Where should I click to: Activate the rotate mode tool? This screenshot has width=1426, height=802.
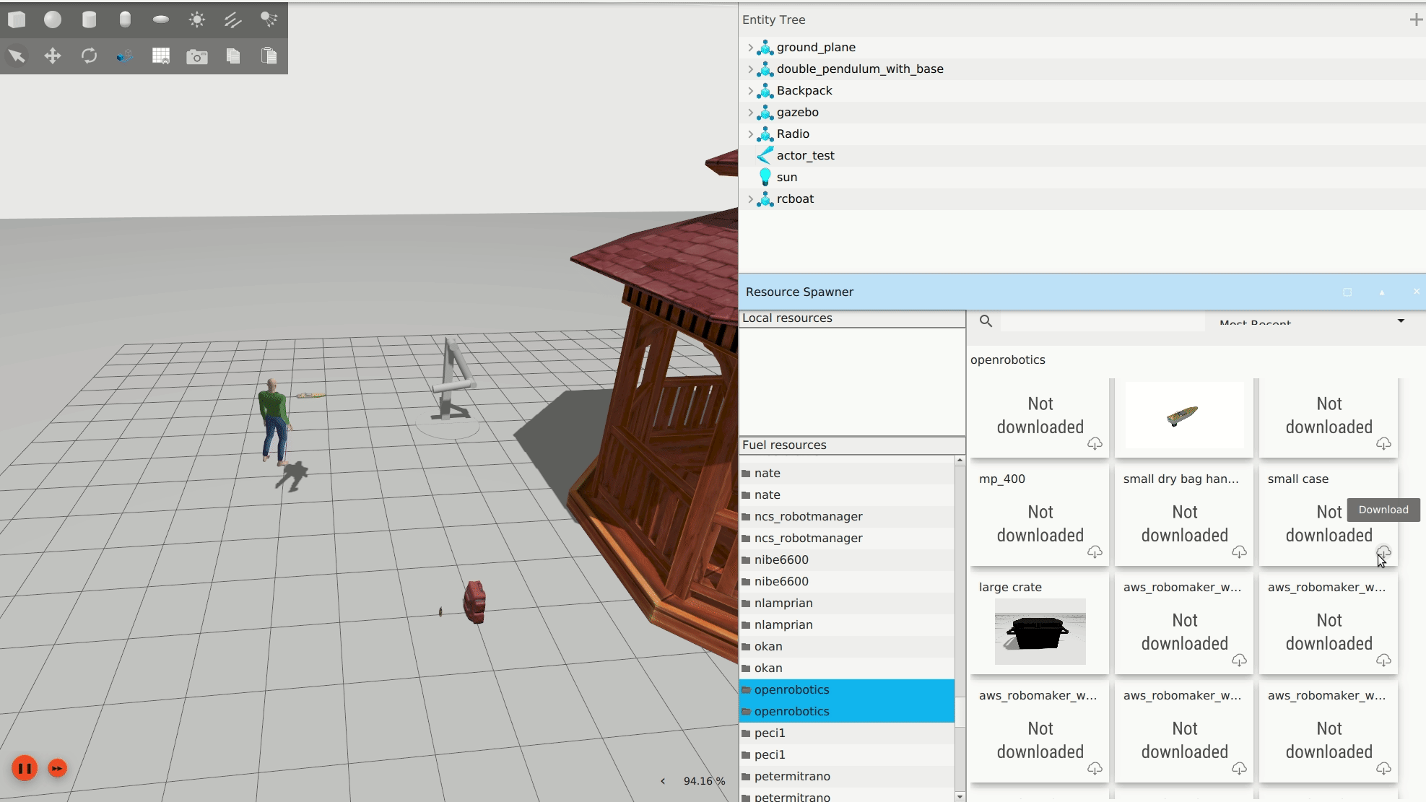coord(89,56)
